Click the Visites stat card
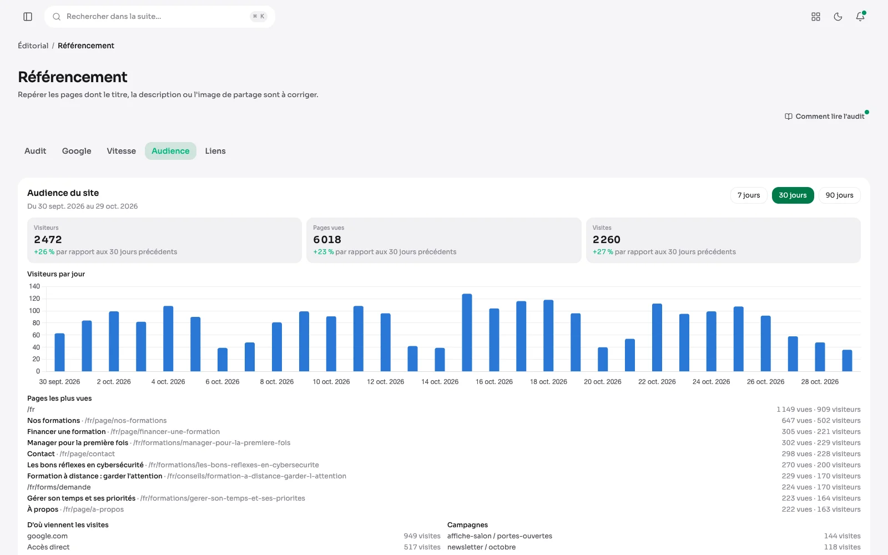 pos(723,240)
